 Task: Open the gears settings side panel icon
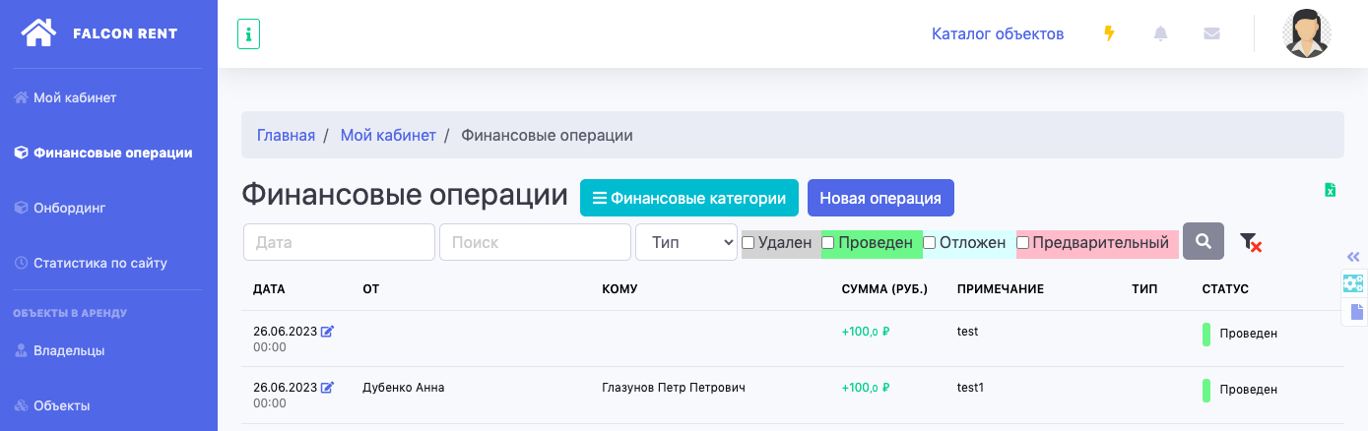1353,283
